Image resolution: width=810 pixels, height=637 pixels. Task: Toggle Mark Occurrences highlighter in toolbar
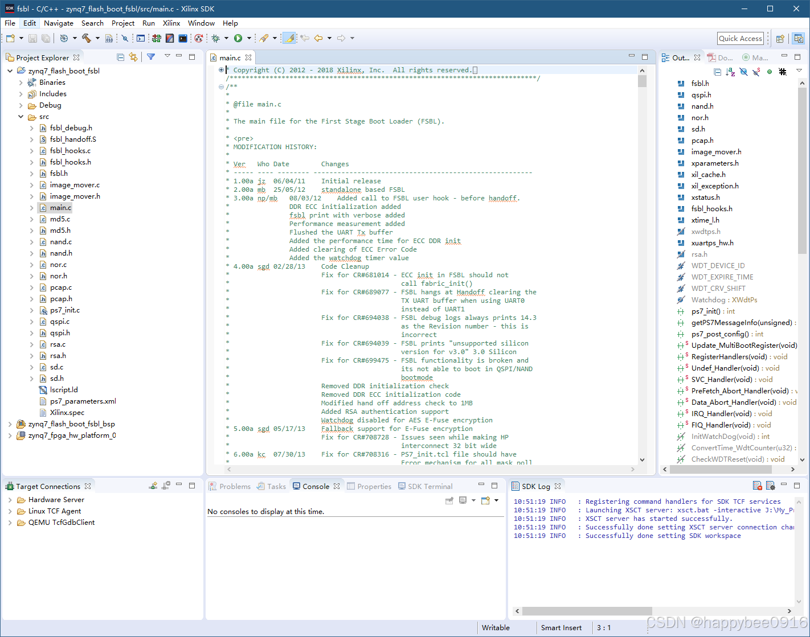pos(289,38)
